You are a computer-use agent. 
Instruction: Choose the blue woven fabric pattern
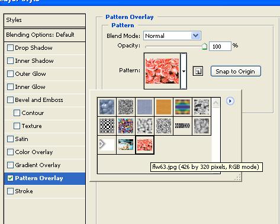[x=144, y=107]
